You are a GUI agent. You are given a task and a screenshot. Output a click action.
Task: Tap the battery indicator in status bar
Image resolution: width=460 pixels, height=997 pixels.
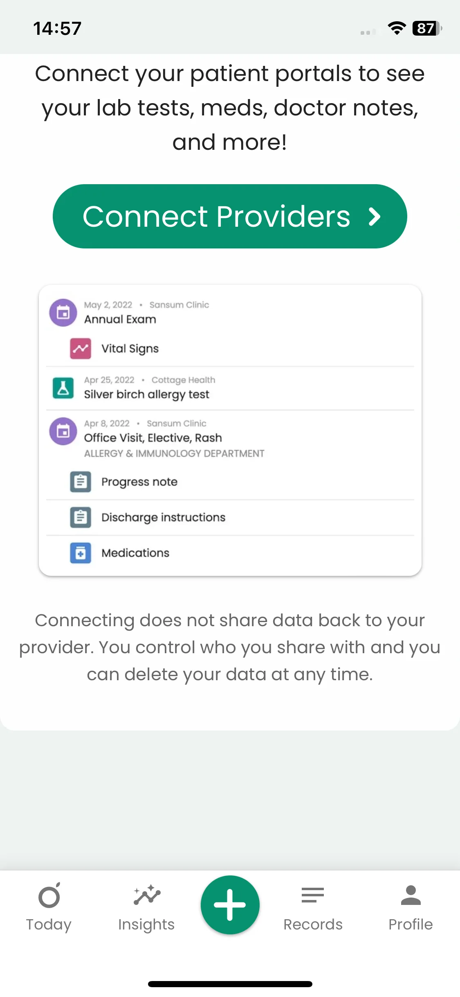(427, 28)
